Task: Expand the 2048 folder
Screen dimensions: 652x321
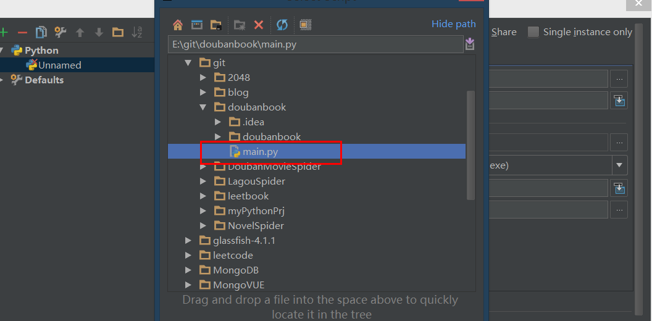Action: click(203, 77)
